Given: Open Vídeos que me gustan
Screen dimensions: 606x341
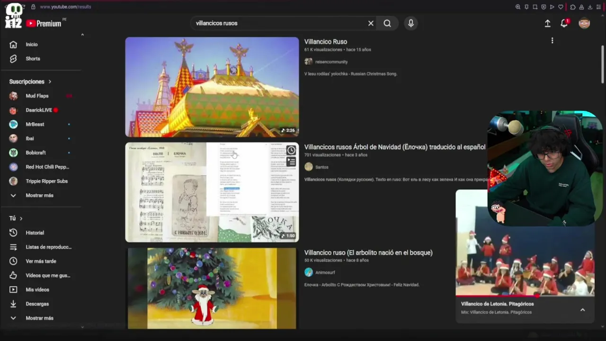Looking at the screenshot, I should click(47, 276).
